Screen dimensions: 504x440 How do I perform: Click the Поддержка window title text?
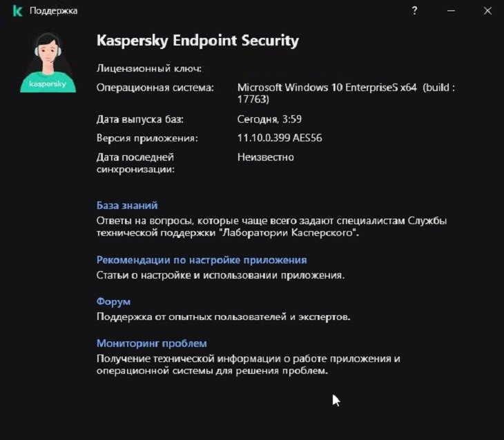pos(53,11)
